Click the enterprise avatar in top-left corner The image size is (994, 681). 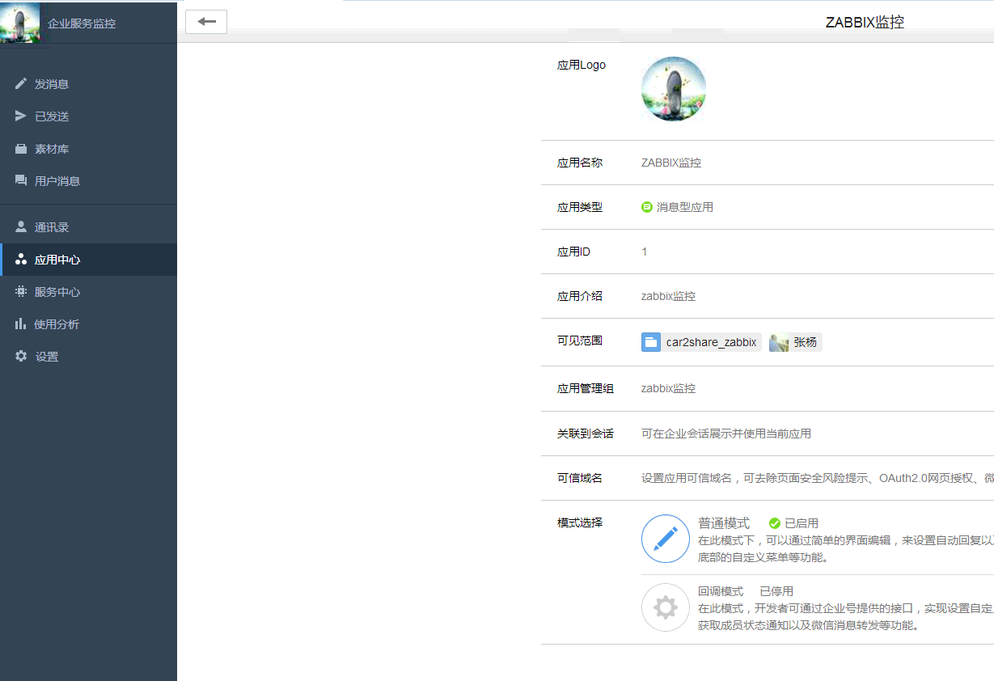tap(20, 23)
